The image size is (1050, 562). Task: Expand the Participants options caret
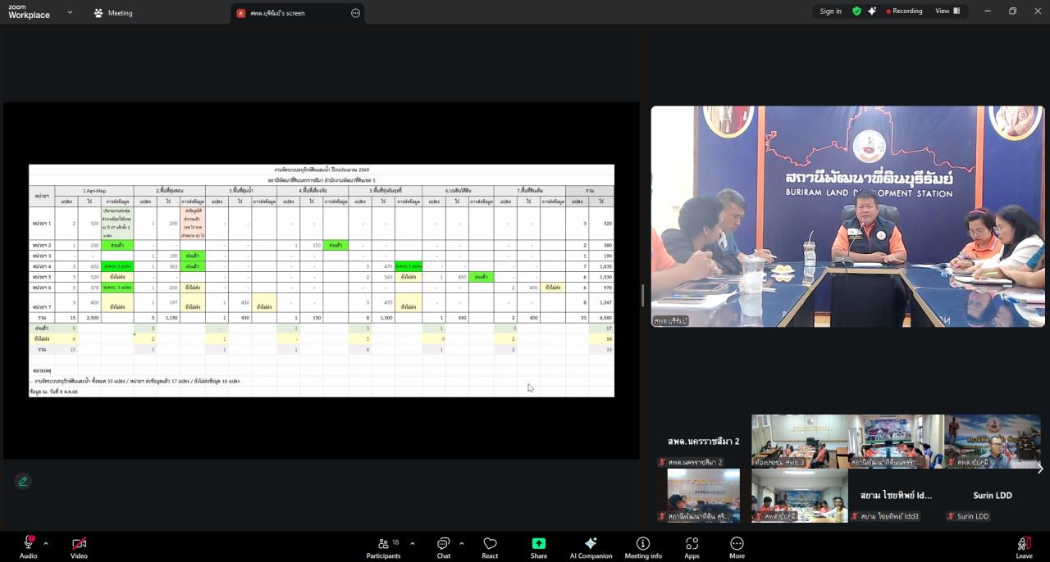(x=412, y=543)
